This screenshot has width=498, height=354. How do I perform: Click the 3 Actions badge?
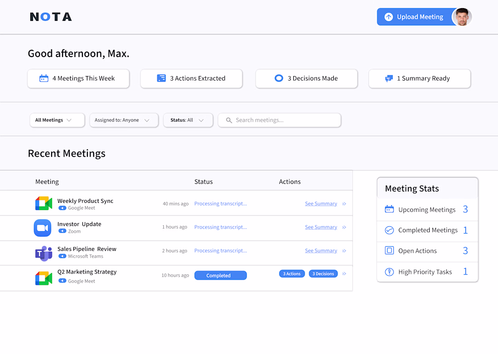292,274
